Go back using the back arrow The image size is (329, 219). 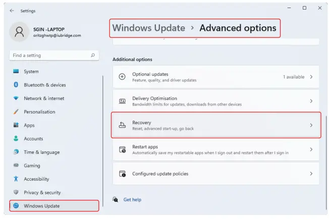click(12, 10)
